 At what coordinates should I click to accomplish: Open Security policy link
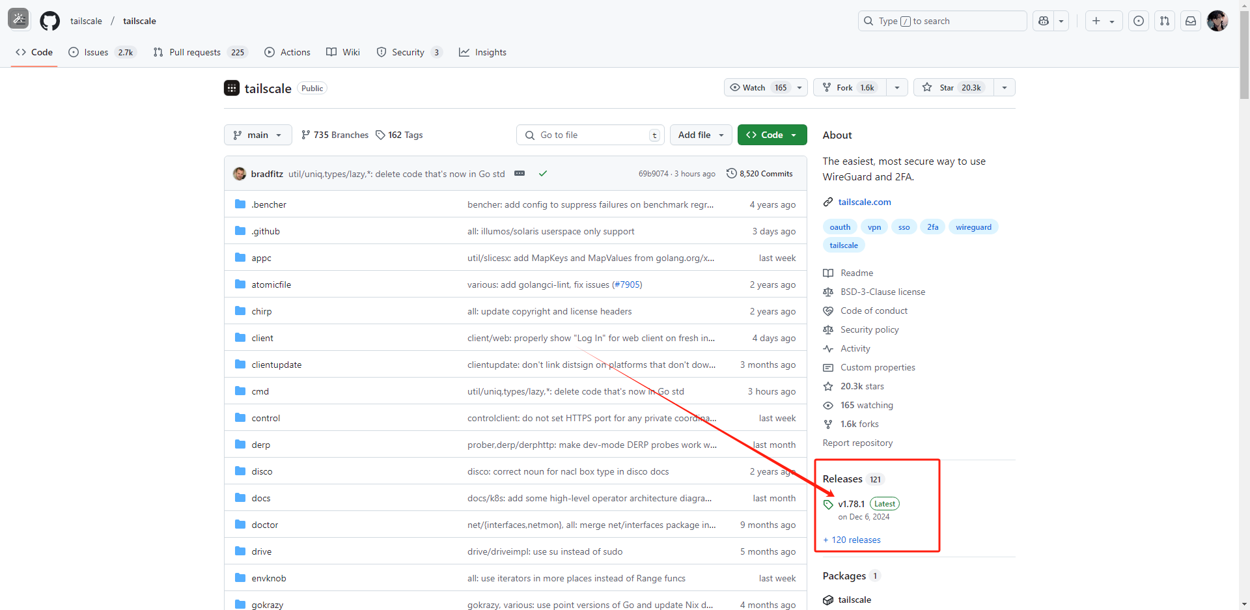870,329
